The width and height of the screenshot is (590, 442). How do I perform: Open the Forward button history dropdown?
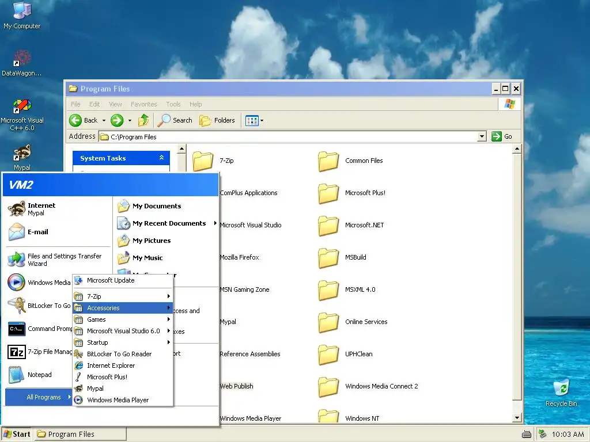[x=130, y=121]
